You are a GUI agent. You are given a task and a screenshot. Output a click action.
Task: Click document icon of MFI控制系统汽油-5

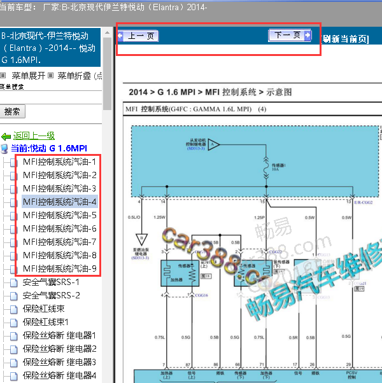(x=13, y=216)
